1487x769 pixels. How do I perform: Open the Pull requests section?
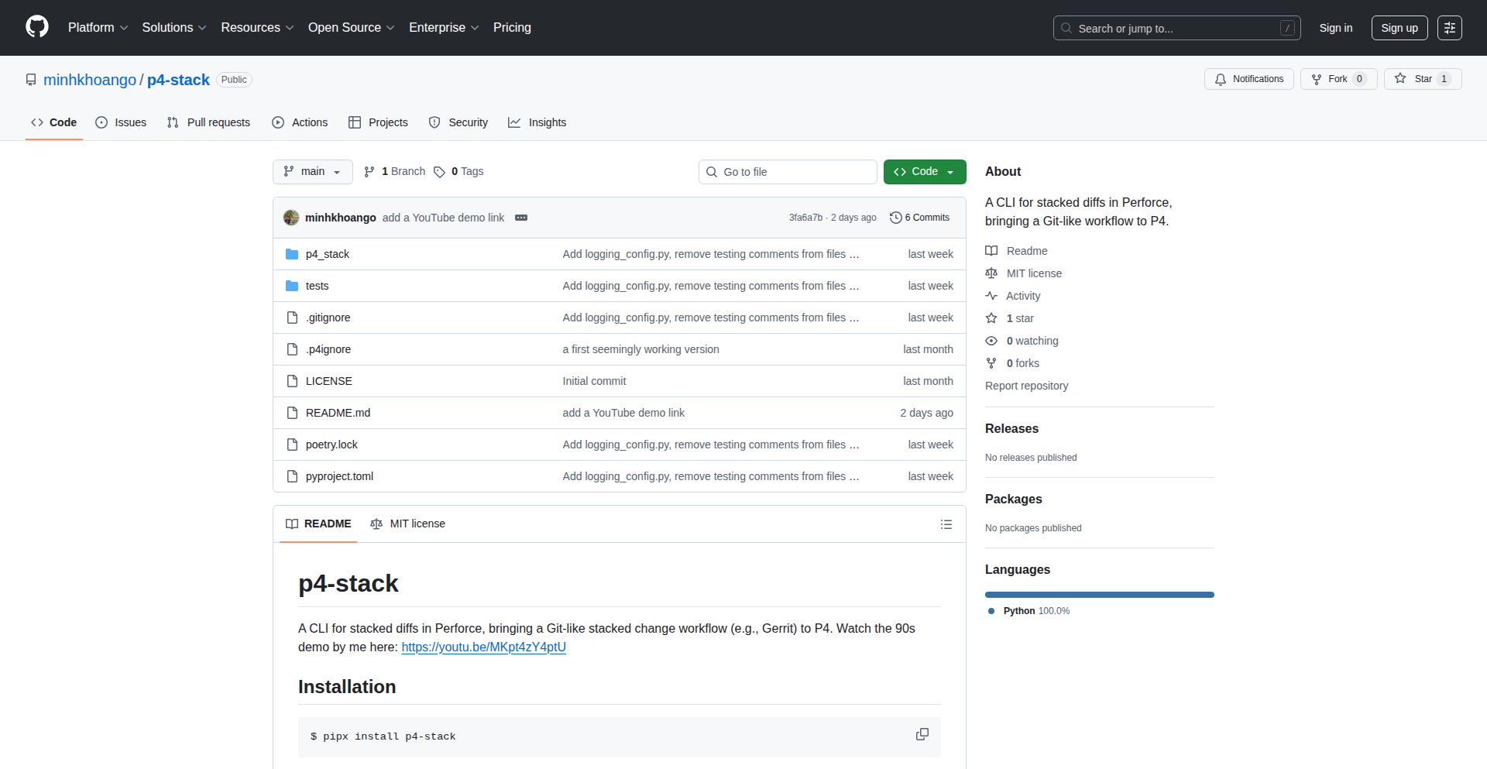[208, 122]
